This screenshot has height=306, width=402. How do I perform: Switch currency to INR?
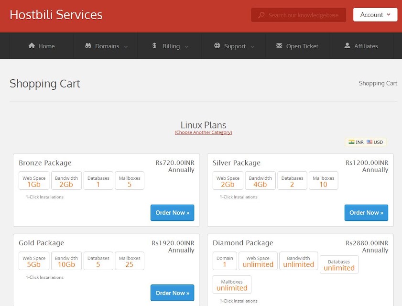356,142
